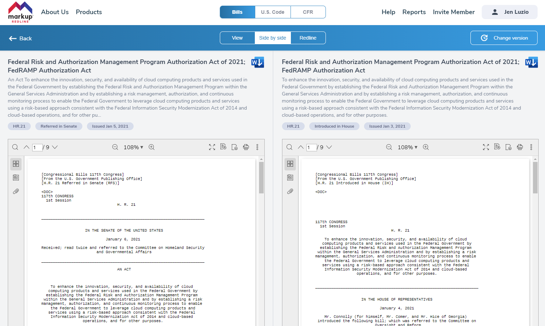545x326 pixels.
Task: Open bookmarks panel in left viewer
Action: pyautogui.click(x=16, y=177)
